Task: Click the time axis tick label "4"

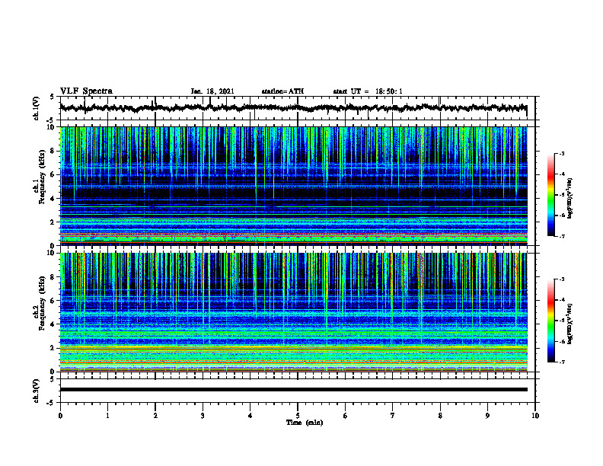Action: tap(250, 416)
